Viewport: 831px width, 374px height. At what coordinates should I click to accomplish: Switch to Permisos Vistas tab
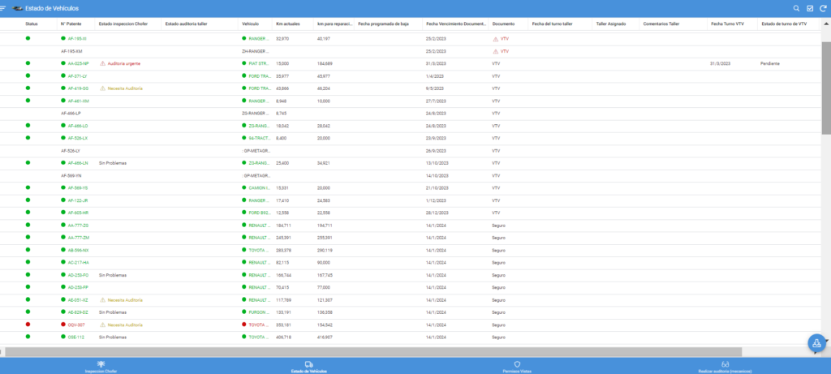point(517,367)
